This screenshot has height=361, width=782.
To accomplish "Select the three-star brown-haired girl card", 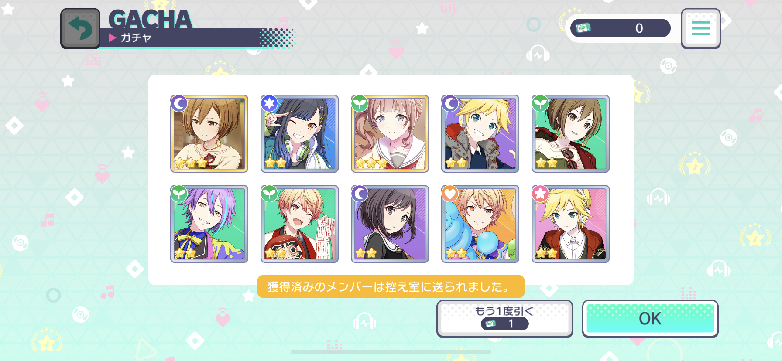I will (x=209, y=133).
